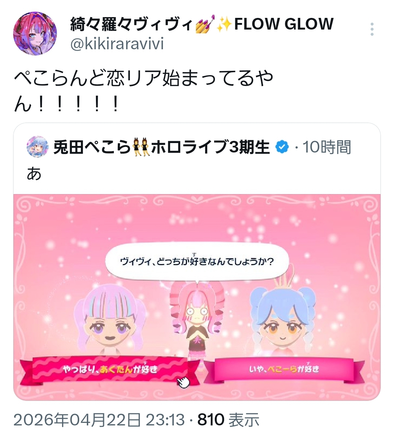The image size is (394, 436).
Task: Click the 10時間 quoted tweet time
Action: pos(327,147)
